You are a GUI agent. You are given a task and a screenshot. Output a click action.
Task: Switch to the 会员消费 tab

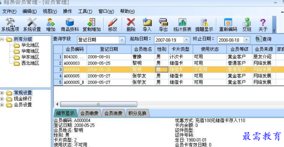(113, 113)
